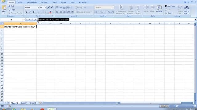This screenshot has height=110, width=197.
Task: Open Conditional Formatting menu
Action: click(x=121, y=10)
